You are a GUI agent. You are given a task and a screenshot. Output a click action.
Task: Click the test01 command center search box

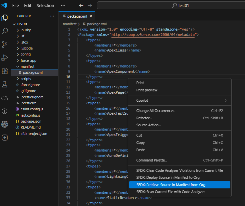click(x=171, y=5)
